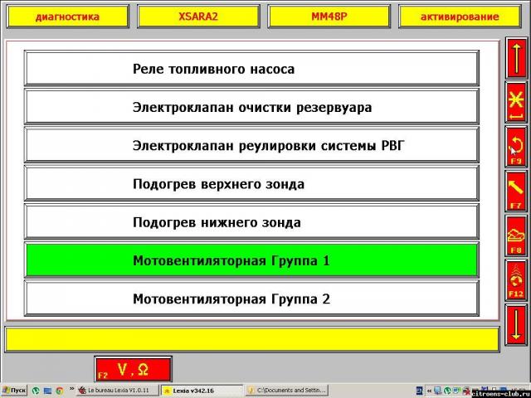Select Подогрев нижнего зонда

[x=251, y=222]
